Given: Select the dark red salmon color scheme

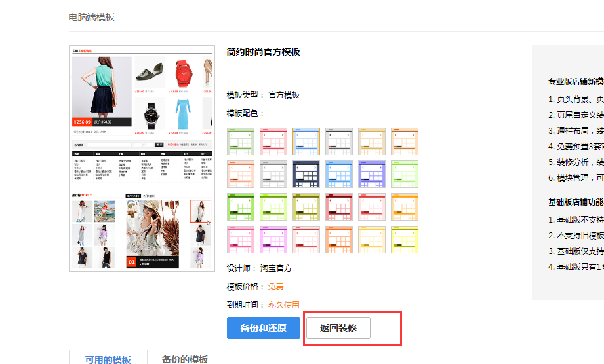Looking at the screenshot, I should pos(338,207).
